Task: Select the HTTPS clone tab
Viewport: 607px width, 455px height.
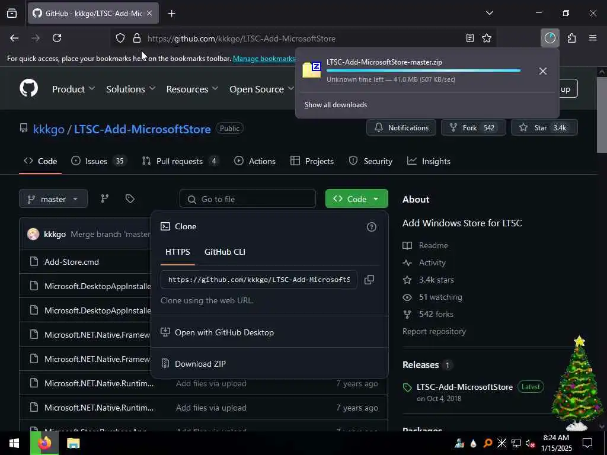Action: pyautogui.click(x=178, y=252)
